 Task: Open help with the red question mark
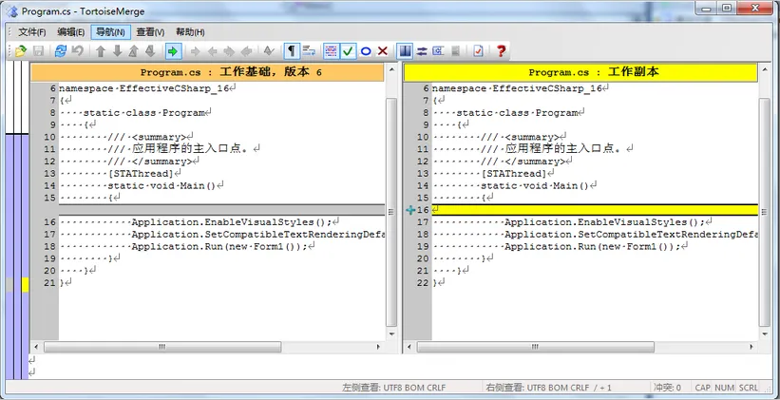point(501,50)
